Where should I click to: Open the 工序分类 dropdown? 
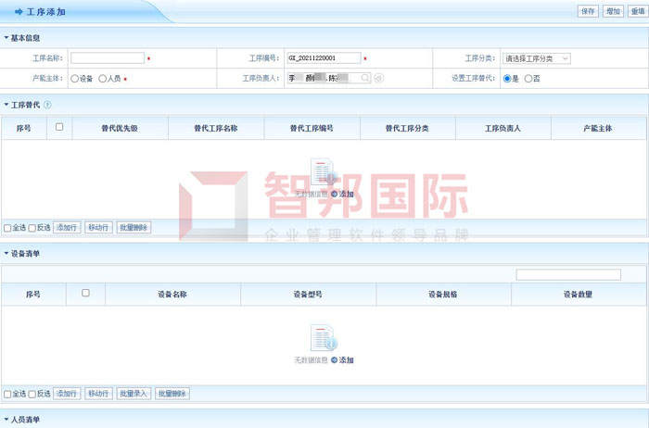tap(536, 58)
